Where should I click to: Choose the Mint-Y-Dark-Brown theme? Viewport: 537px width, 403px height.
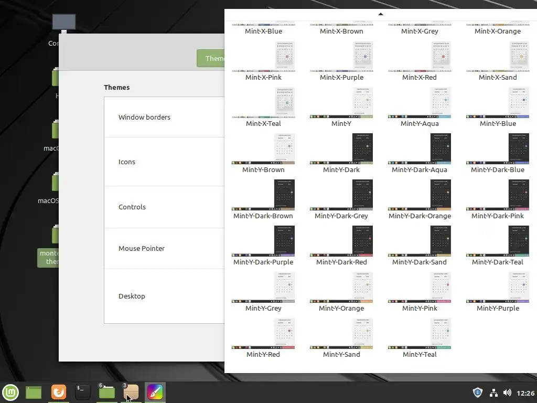coord(263,200)
